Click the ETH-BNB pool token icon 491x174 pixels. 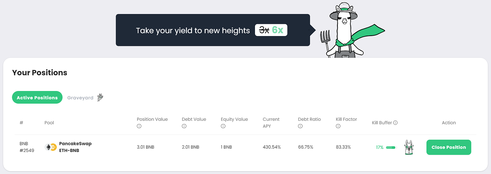coord(51,147)
